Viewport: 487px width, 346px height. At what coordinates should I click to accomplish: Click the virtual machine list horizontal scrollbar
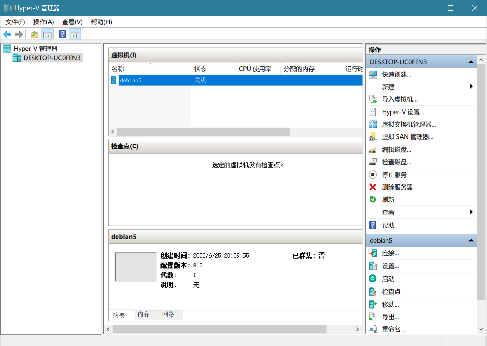pyautogui.click(x=203, y=132)
